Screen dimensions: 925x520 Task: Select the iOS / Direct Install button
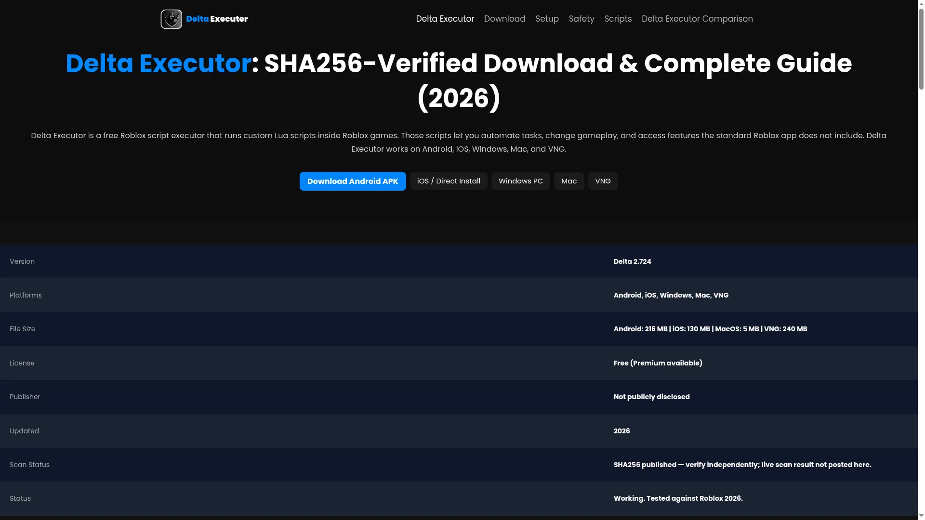pos(449,181)
